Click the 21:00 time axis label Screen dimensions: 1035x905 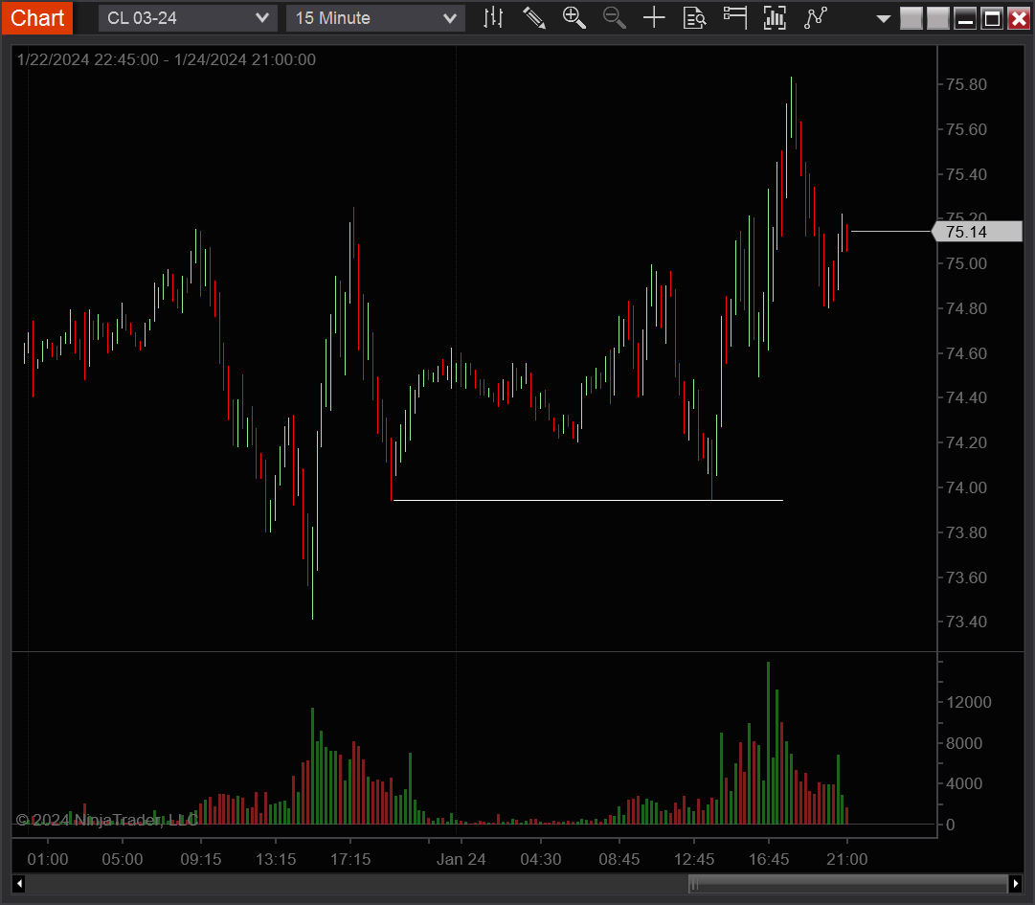[x=847, y=859]
